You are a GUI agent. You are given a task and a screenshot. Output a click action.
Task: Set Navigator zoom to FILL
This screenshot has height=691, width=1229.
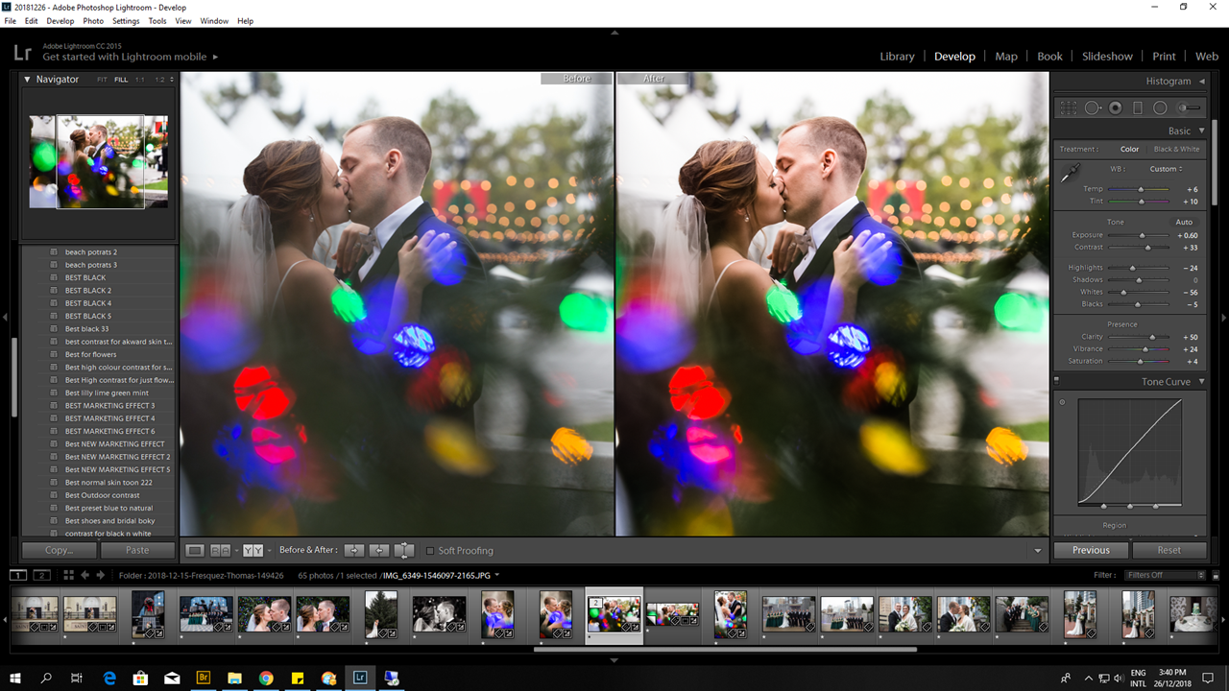(121, 80)
